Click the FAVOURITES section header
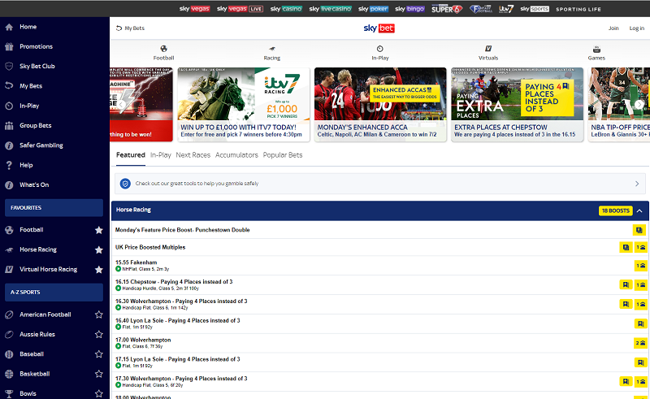 54,208
